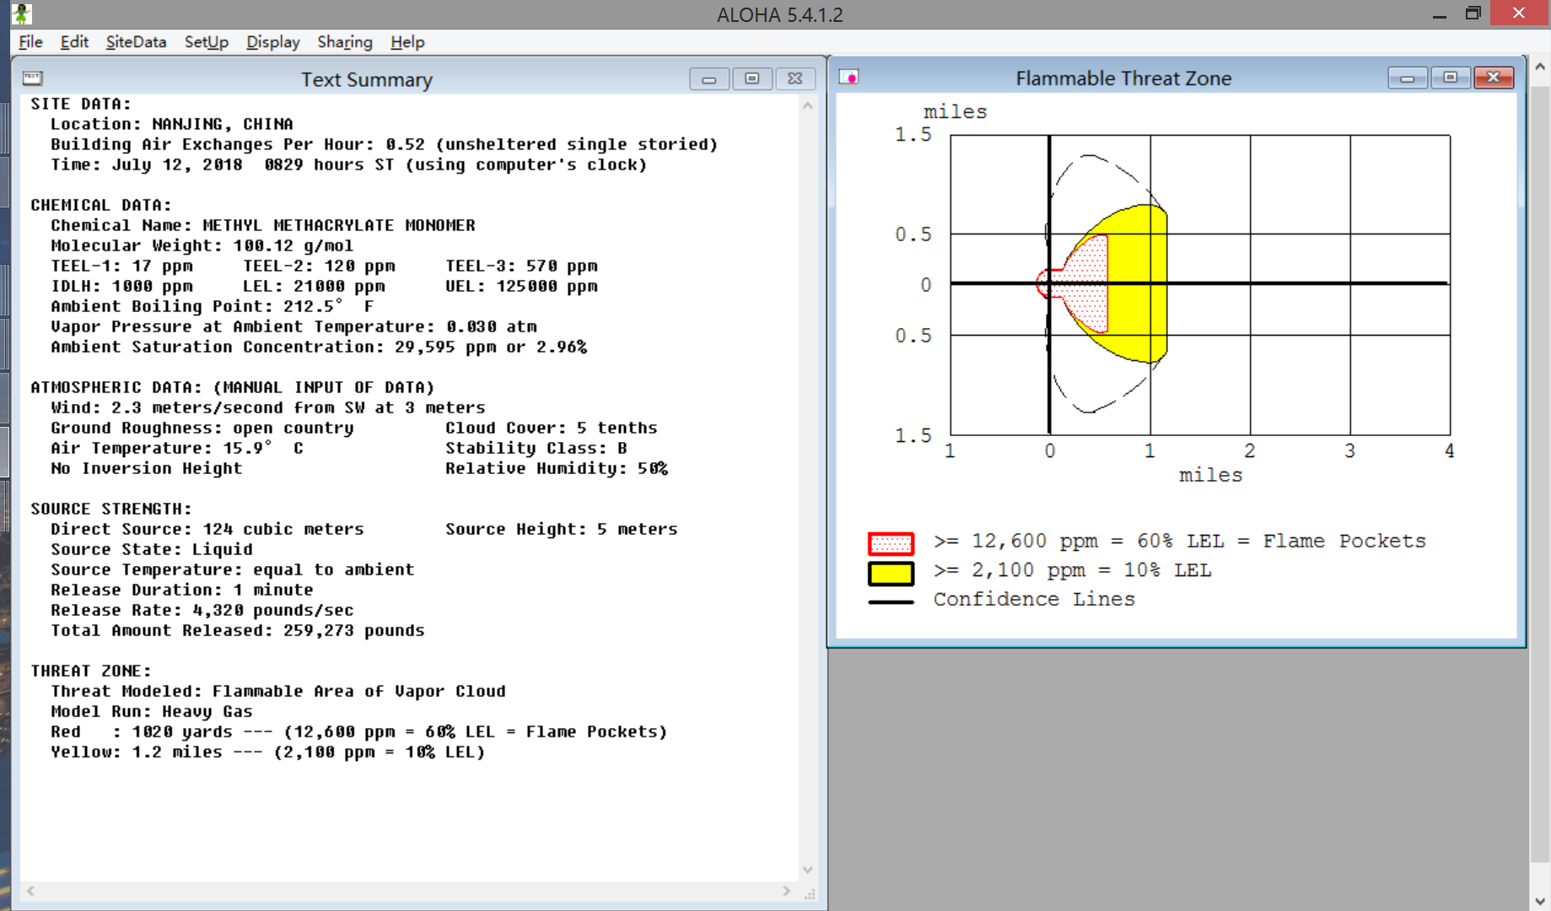
Task: Open the File menu
Action: (x=30, y=42)
